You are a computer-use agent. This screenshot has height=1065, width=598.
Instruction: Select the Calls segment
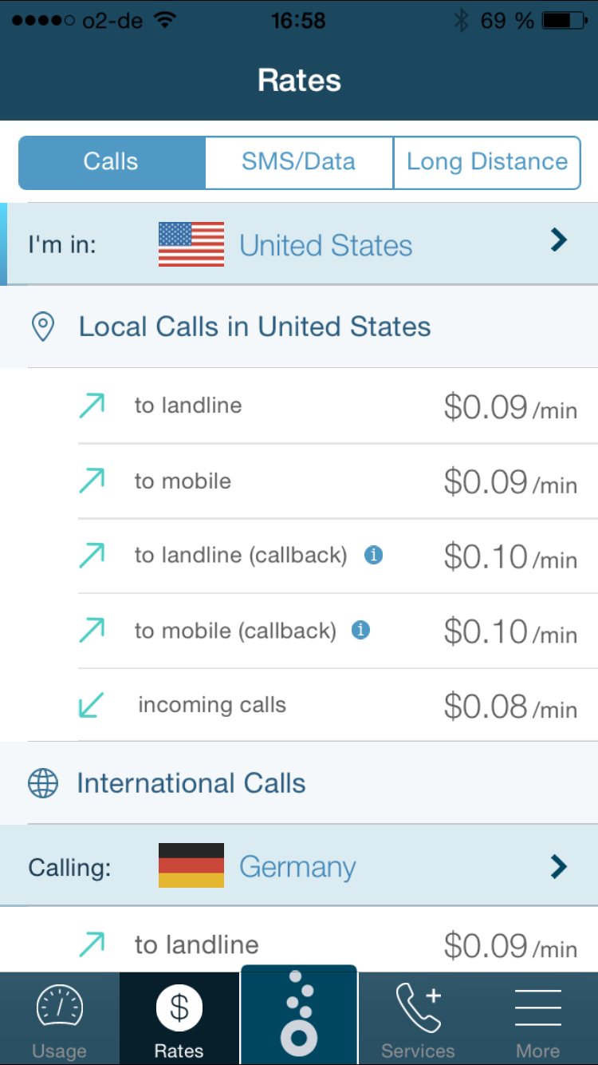(112, 162)
